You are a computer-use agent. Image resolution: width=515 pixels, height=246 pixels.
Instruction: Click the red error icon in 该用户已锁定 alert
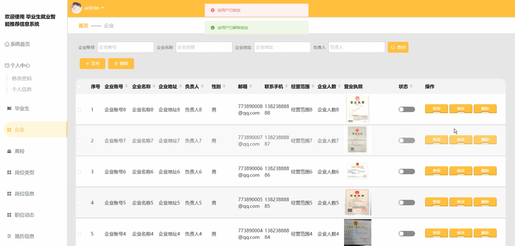coord(213,10)
